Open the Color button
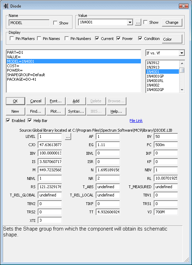Viewport: 192px width, 265px height. pyautogui.click(x=172, y=39)
